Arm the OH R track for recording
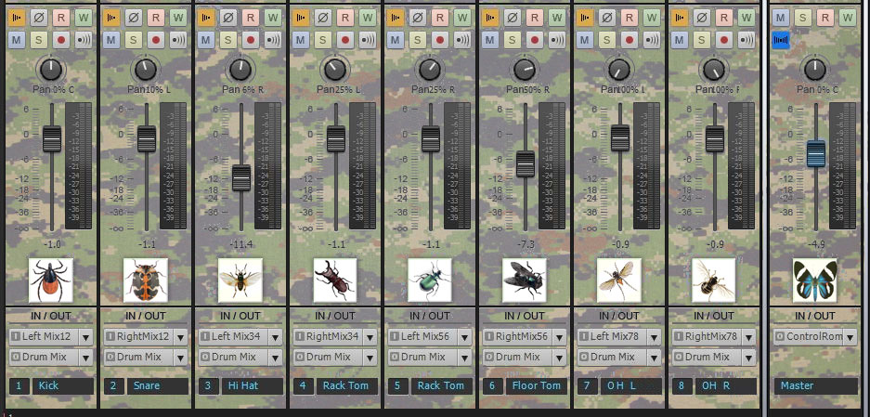 coord(724,40)
